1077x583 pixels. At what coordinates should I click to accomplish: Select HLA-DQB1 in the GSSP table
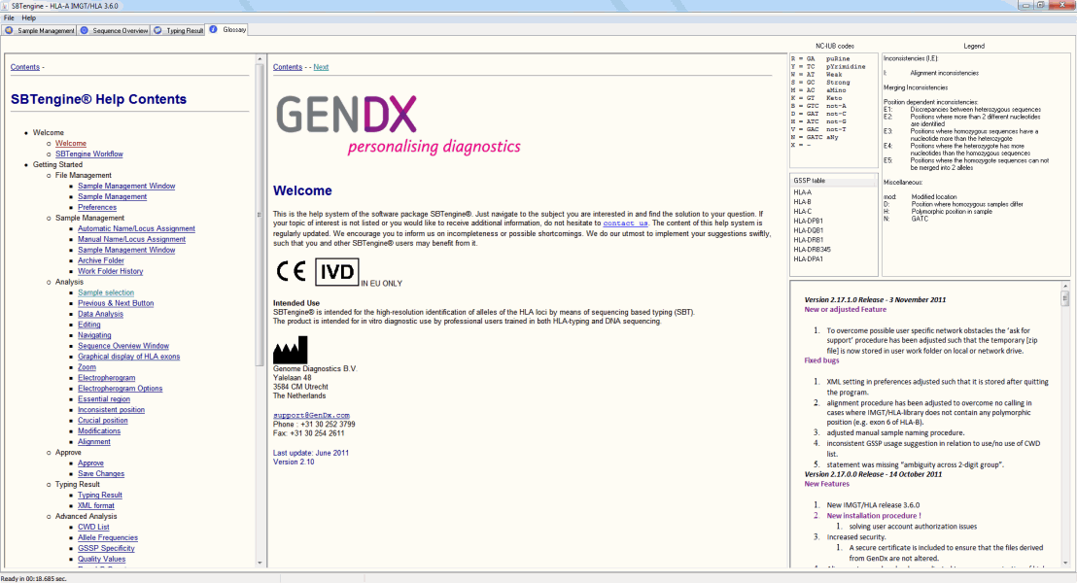808,230
